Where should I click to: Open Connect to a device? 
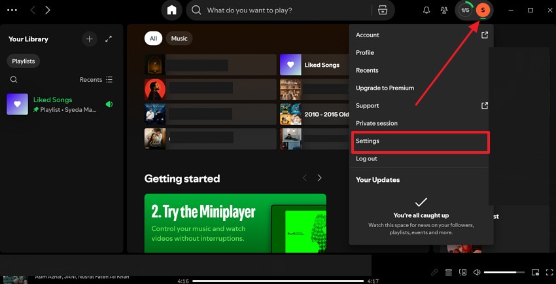462,272
